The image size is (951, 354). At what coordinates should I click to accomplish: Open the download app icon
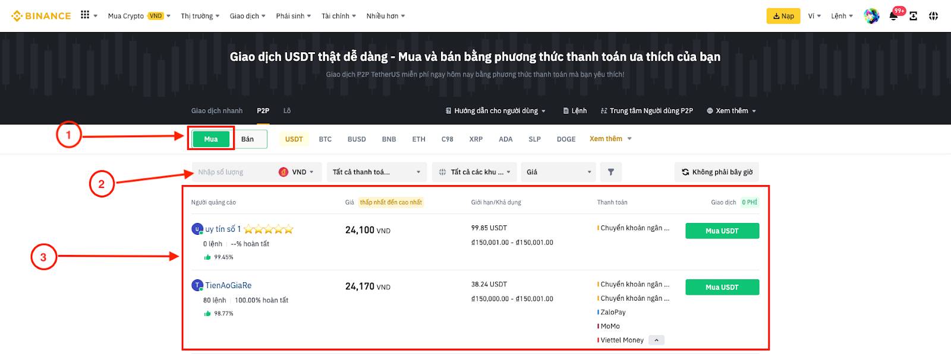(914, 16)
